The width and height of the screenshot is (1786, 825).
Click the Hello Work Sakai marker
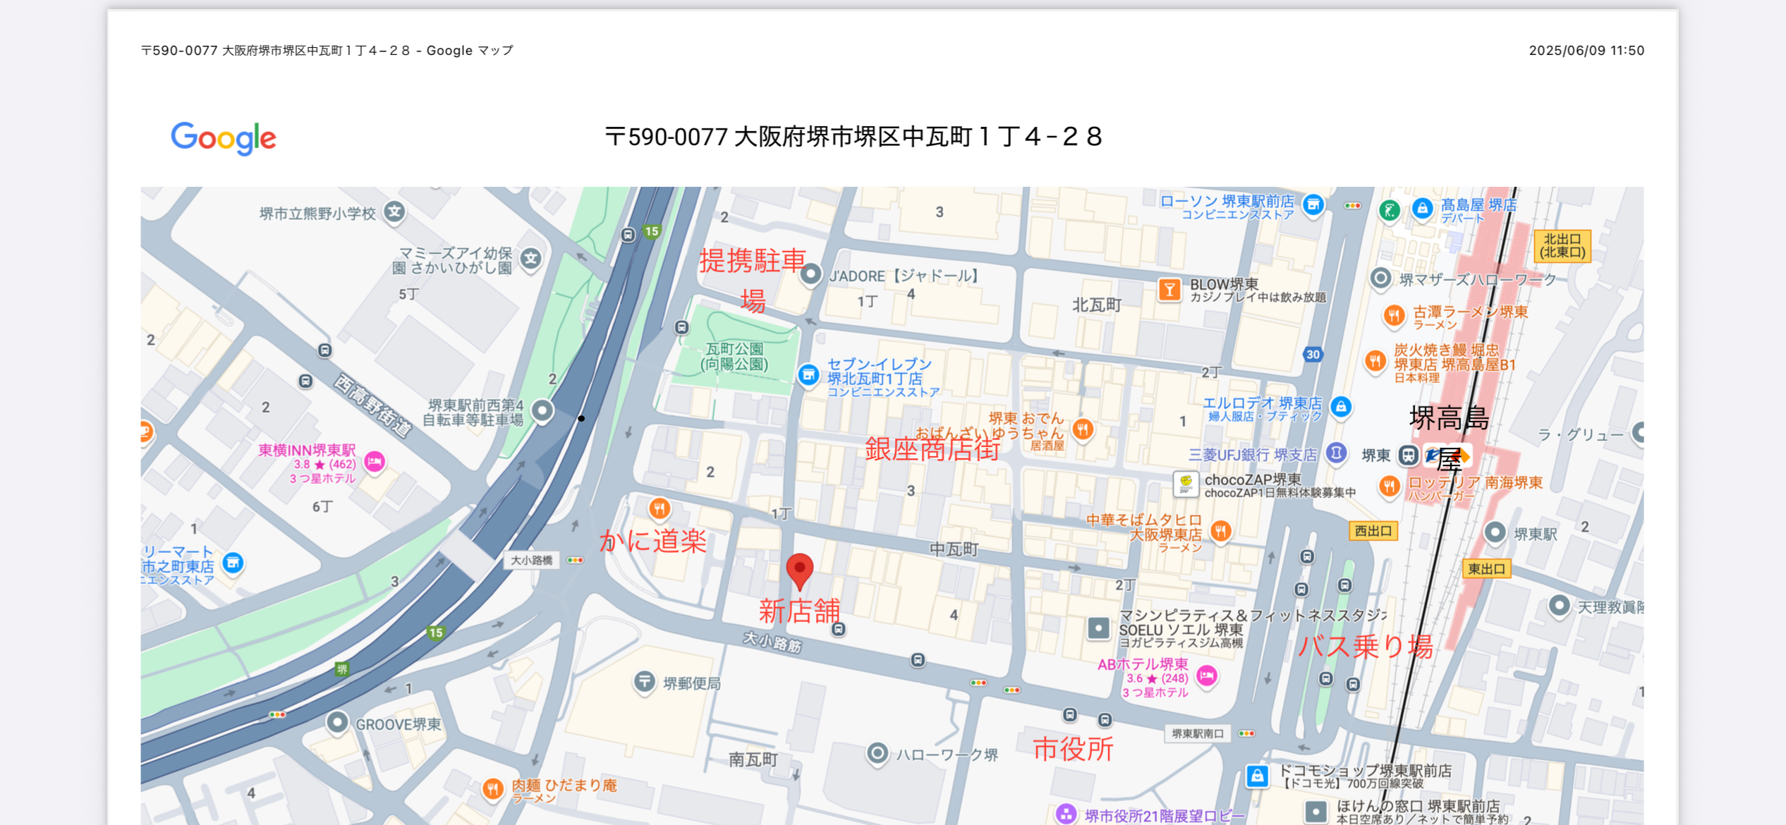pos(877,753)
